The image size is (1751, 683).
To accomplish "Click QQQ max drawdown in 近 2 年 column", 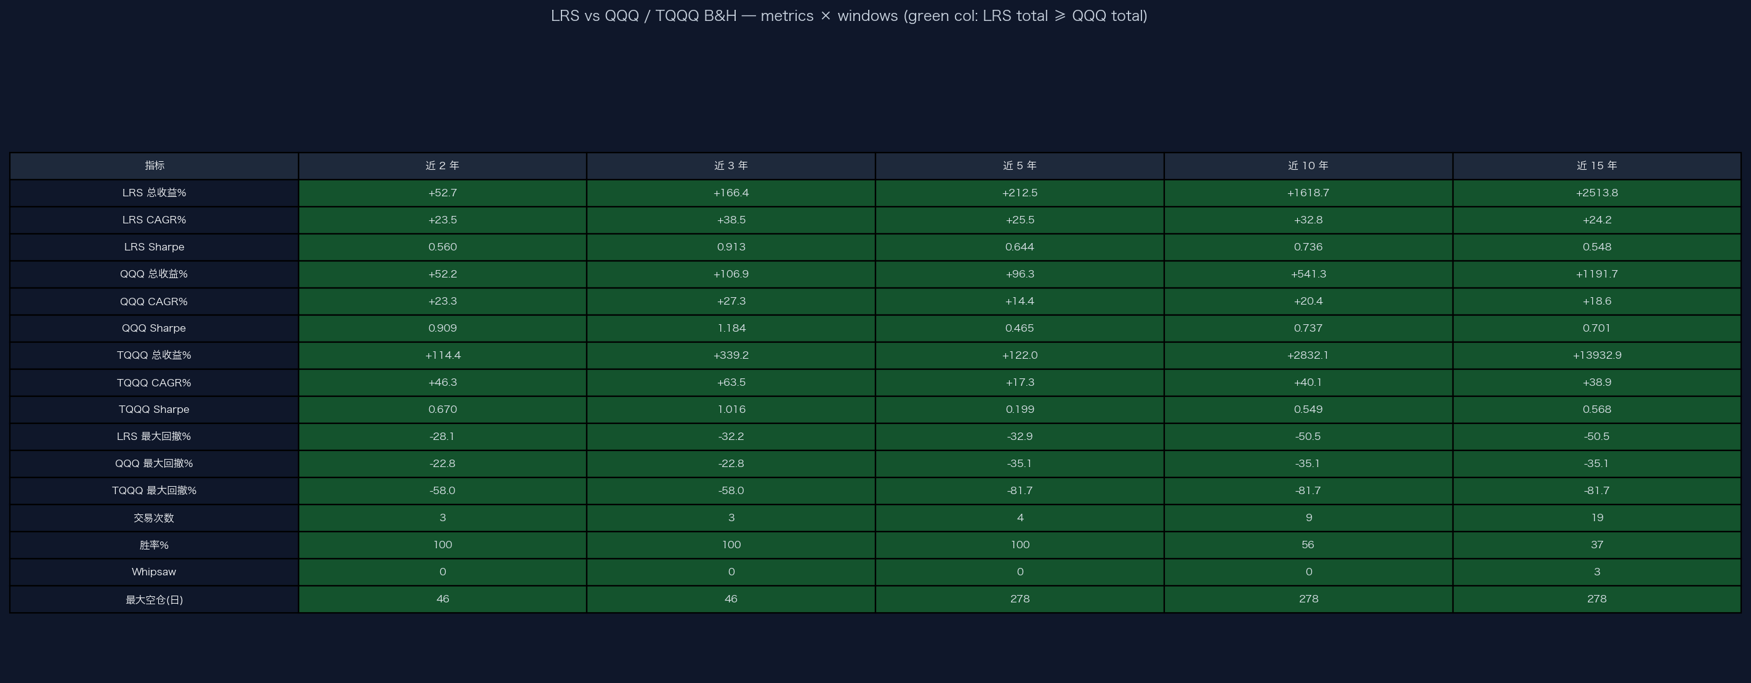I will (443, 463).
